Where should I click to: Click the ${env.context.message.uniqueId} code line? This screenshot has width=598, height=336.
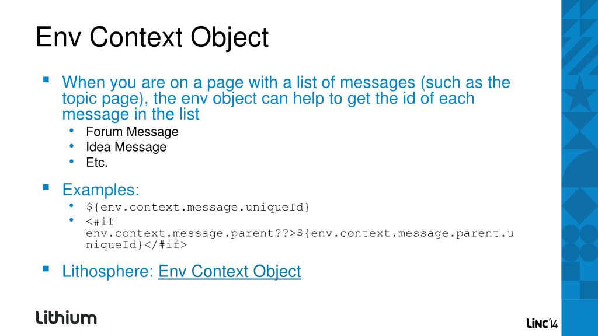197,207
